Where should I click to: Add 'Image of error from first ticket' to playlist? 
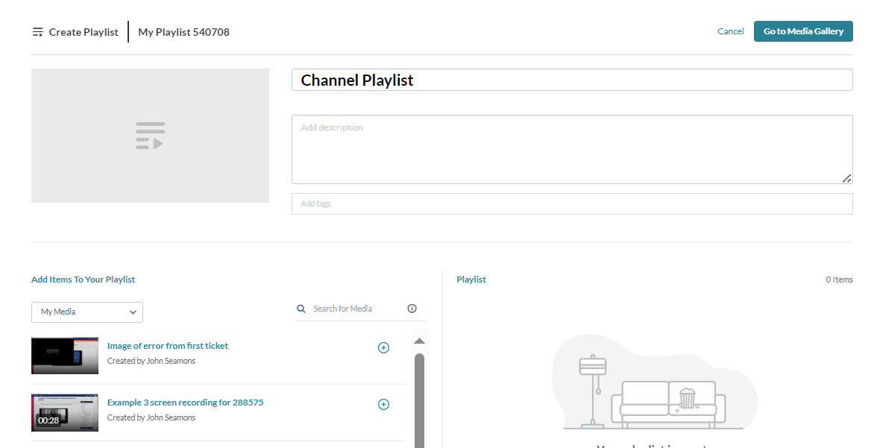(x=383, y=347)
